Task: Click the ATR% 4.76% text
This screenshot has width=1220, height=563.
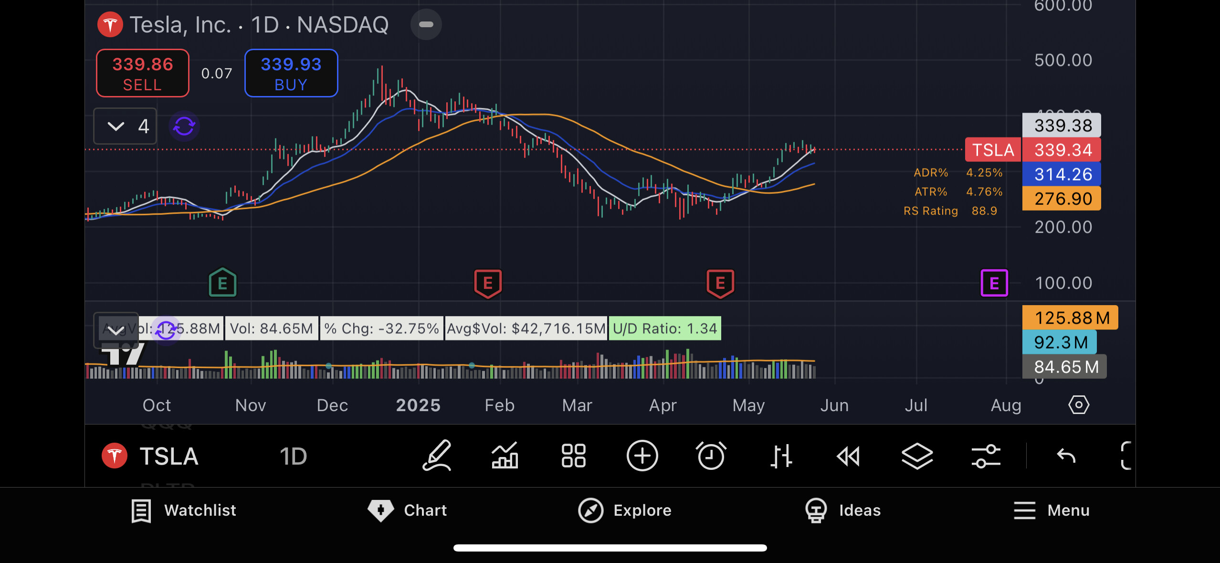Action: [958, 191]
